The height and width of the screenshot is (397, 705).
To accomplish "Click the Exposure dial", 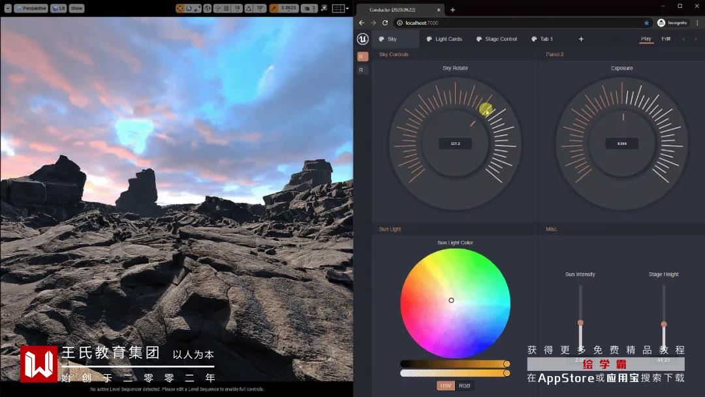I will (x=622, y=144).
